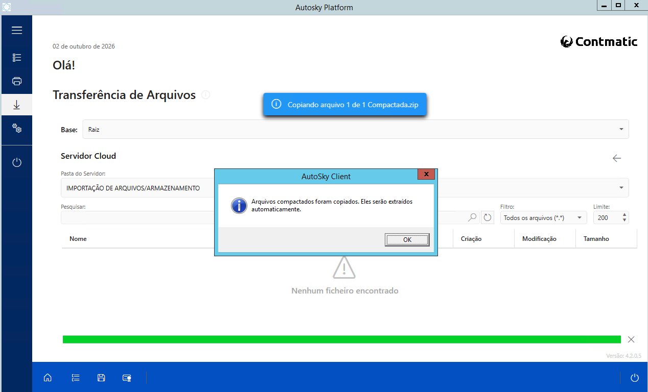Screen dimensions: 648x392
Task: Click the Contmatic logo
Action: [599, 42]
